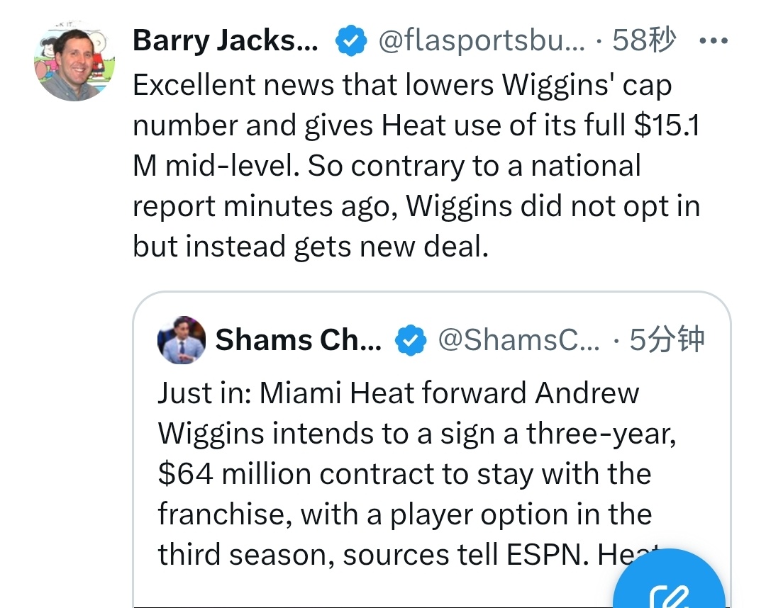The width and height of the screenshot is (766, 608).
Task: Click the 5分钟 quoted tweet timestamp
Action: 666,339
